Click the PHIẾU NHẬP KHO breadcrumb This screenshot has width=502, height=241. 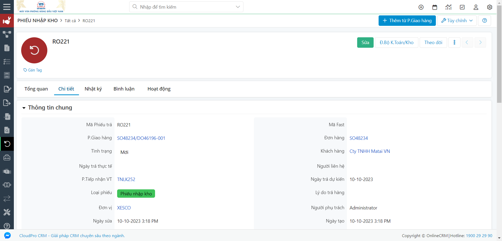[x=38, y=21]
